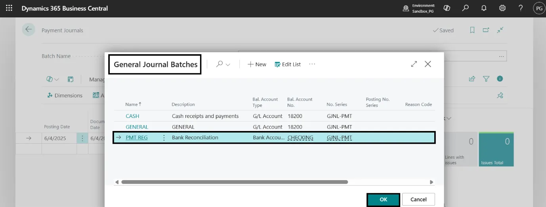Open the dialog search dropdown
Image resolution: width=546 pixels, height=207 pixels.
(223, 64)
